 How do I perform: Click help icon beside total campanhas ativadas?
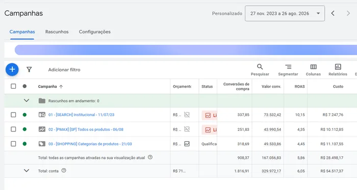click(150, 157)
